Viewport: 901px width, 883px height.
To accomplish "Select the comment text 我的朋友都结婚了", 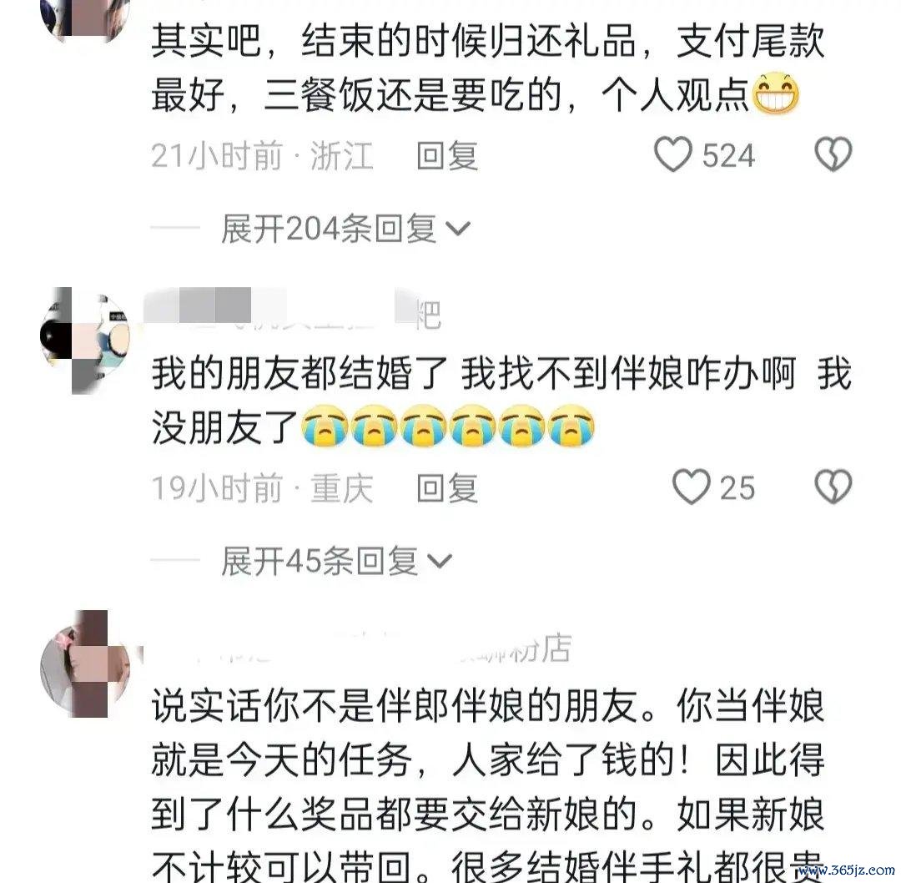I will tap(299, 374).
